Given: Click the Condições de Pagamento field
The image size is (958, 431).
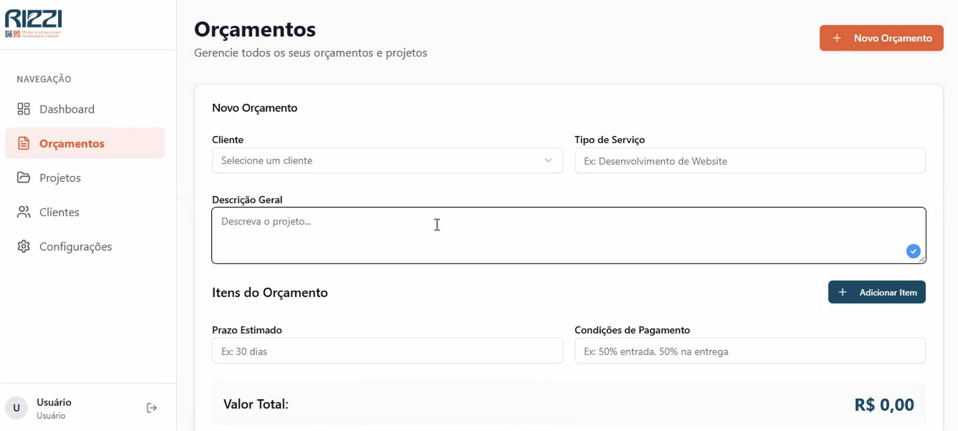Looking at the screenshot, I should coord(750,351).
